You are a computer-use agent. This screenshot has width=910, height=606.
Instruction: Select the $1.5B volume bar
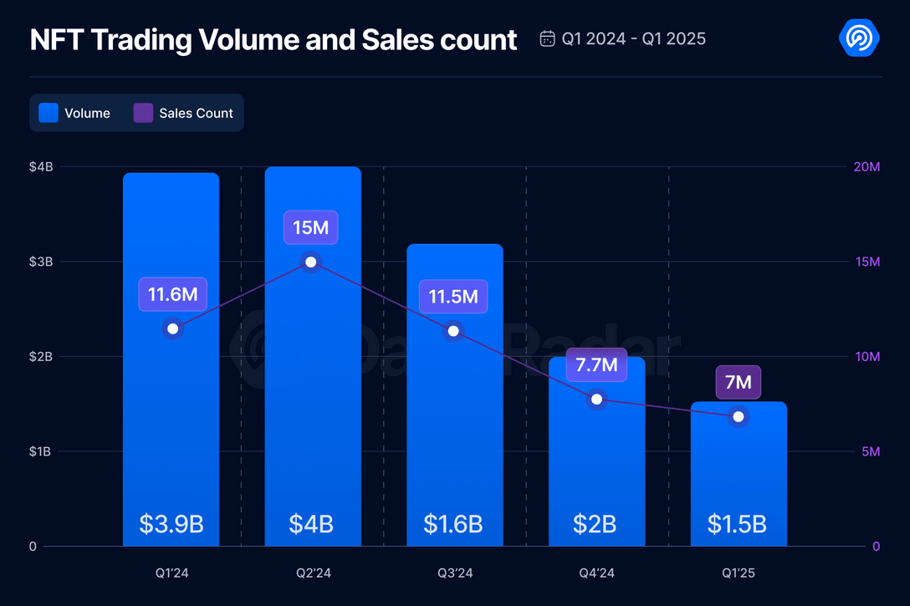click(739, 474)
